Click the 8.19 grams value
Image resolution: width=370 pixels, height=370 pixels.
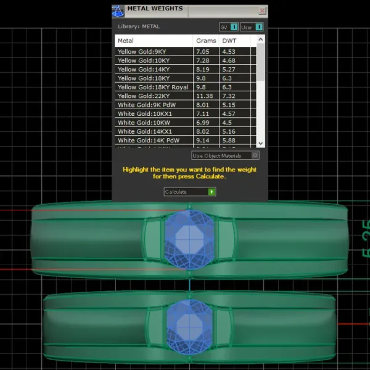click(x=203, y=69)
